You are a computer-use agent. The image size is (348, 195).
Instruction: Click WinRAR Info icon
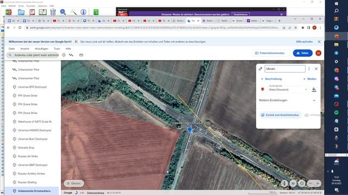point(83,12)
